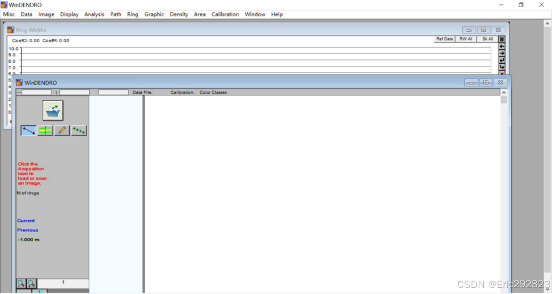This screenshot has width=552, height=294.
Task: Open the Image menu
Action: tap(46, 14)
